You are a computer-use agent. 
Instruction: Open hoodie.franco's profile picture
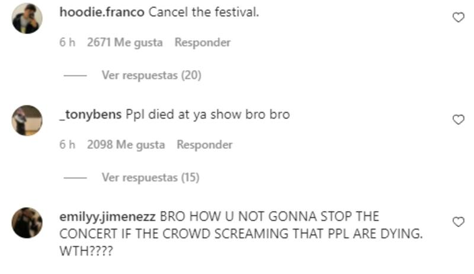[27, 18]
